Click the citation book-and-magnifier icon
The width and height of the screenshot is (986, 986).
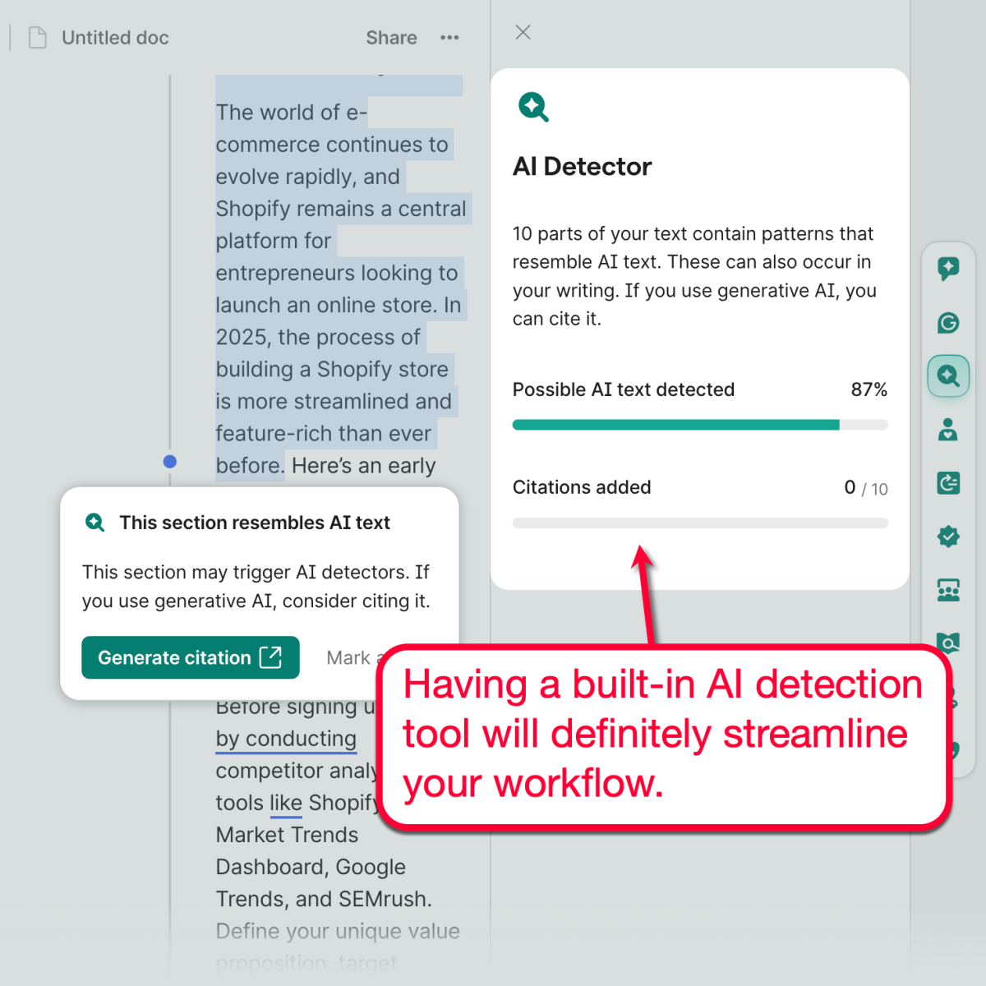point(948,644)
